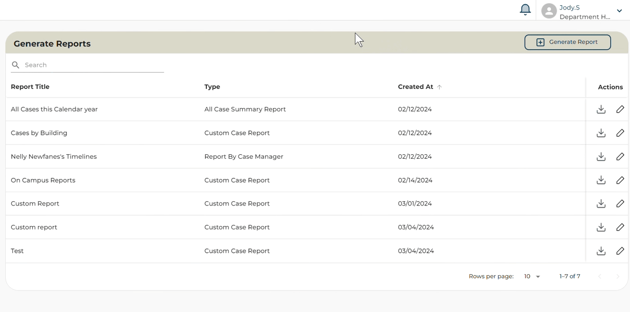Open the notifications bell
The height and width of the screenshot is (312, 630).
click(525, 10)
